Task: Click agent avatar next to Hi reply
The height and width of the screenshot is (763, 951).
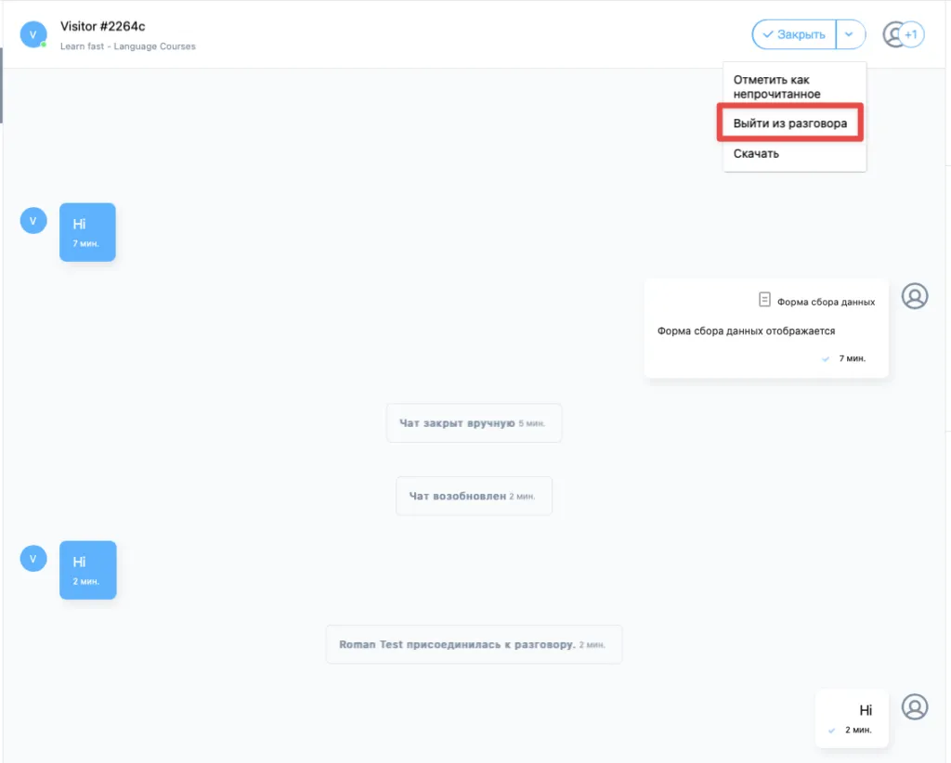Action: [915, 706]
